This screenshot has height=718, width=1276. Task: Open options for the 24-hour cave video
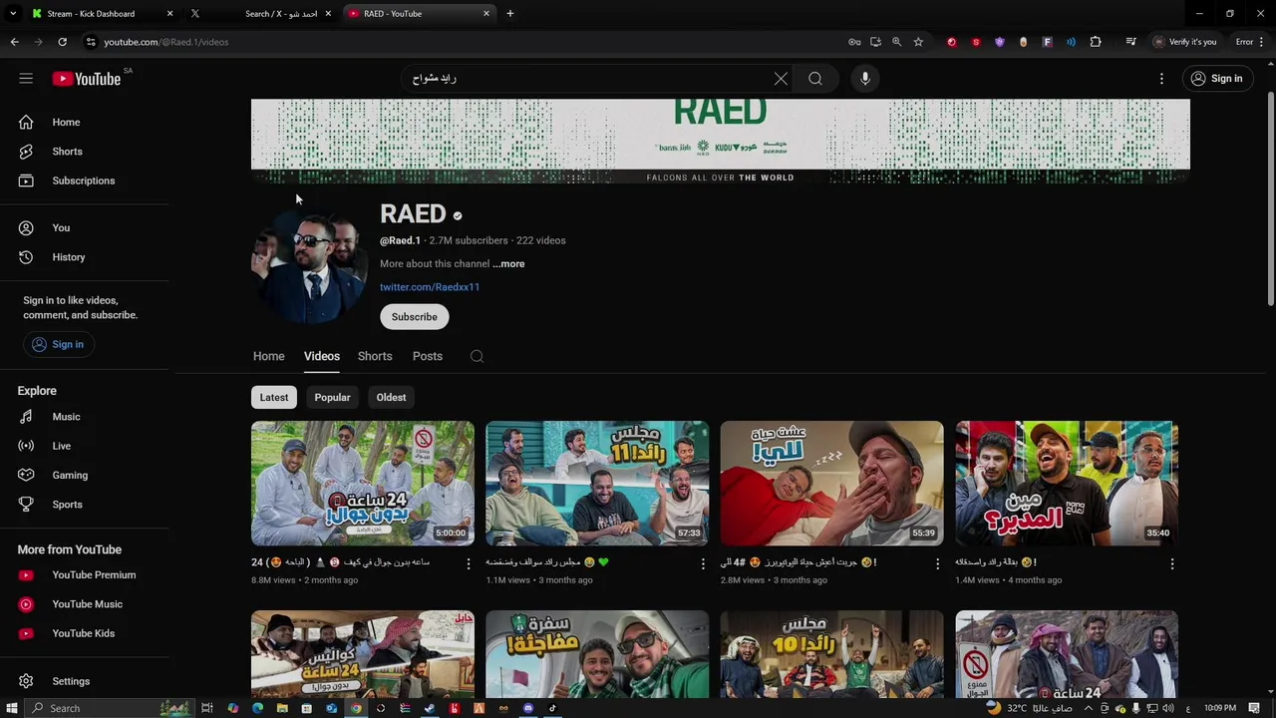tap(468, 563)
